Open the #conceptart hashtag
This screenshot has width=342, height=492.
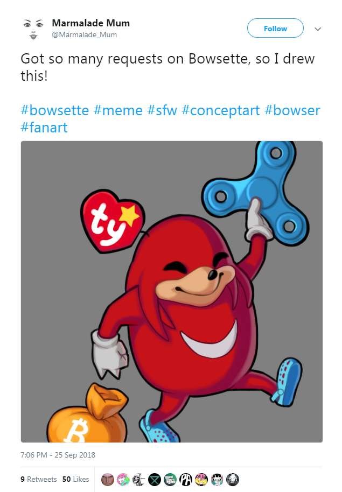coord(221,110)
